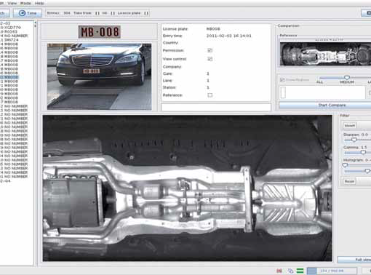
Task: Open the Mode menu
Action: pyautogui.click(x=25, y=3)
